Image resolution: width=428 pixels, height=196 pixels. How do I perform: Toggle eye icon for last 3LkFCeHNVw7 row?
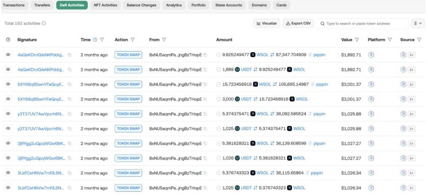pyautogui.click(x=8, y=188)
